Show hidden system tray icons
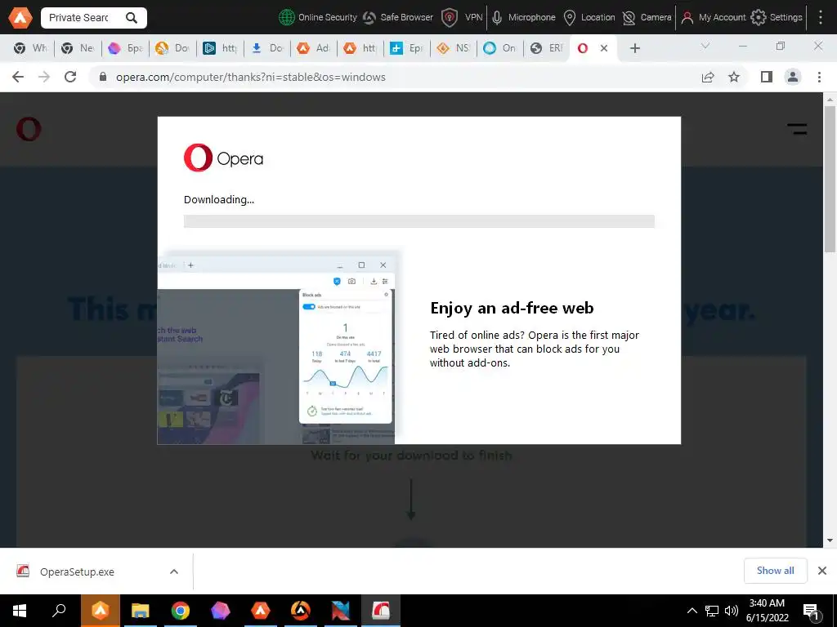This screenshot has height=627, width=837. [x=692, y=611]
